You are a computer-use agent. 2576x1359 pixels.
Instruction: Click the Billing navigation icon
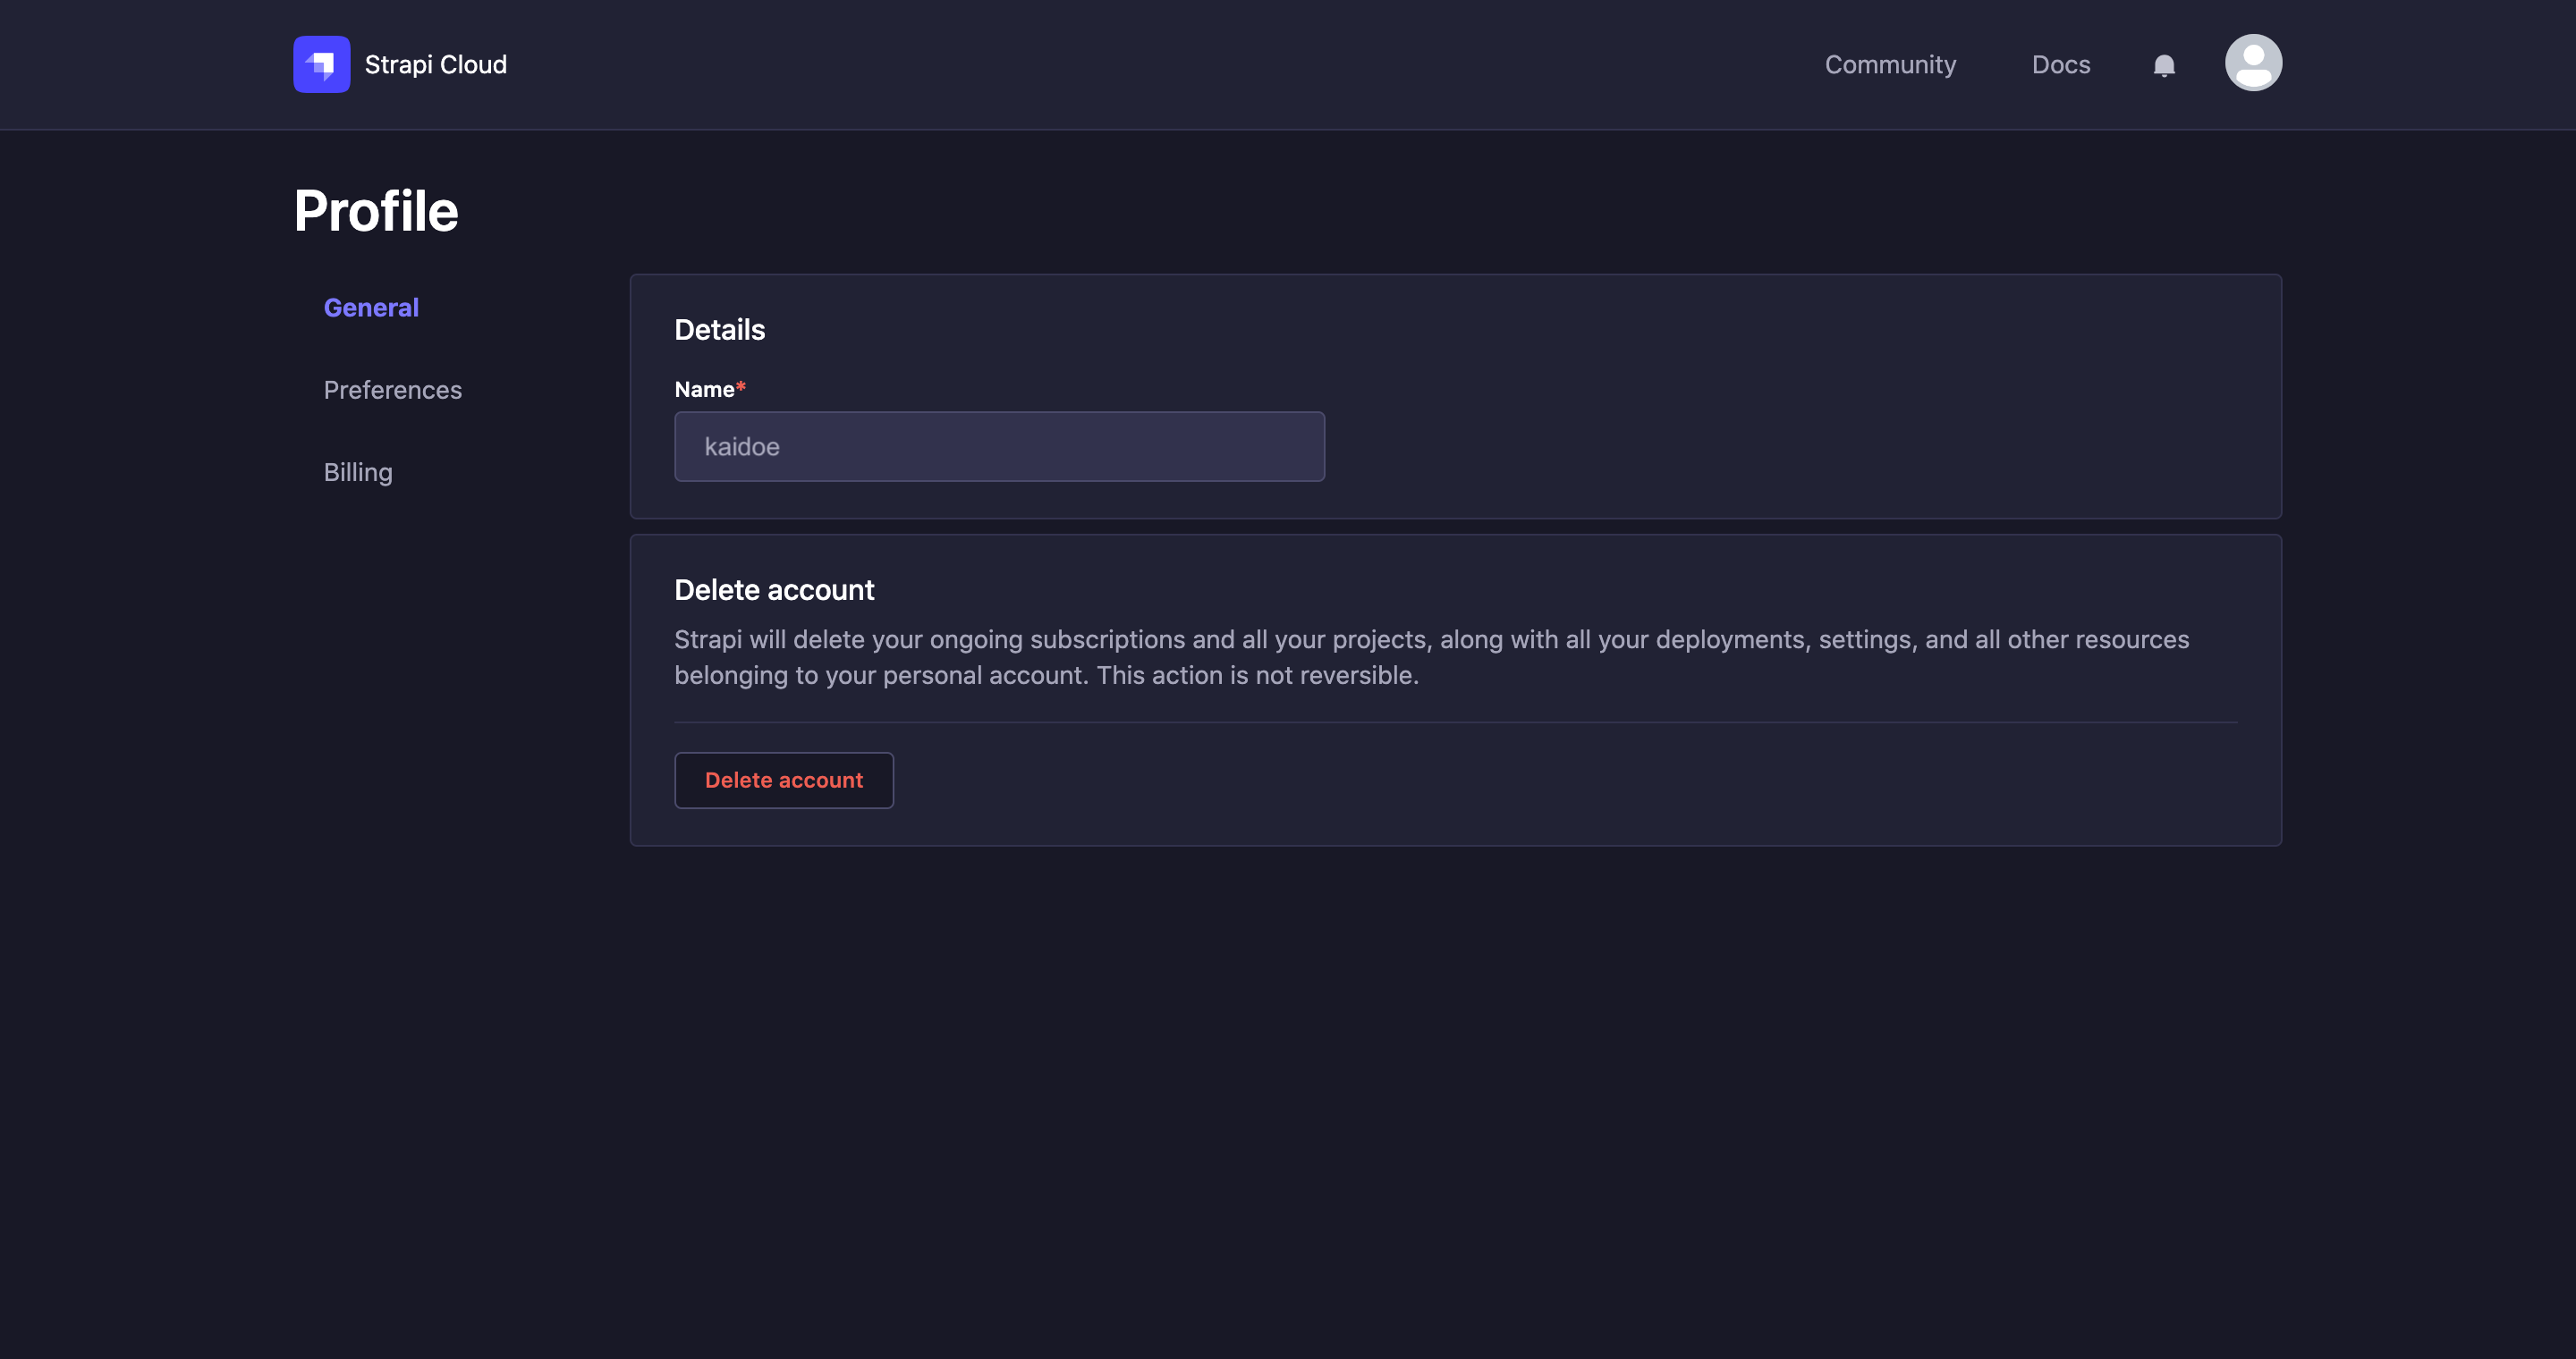coord(358,472)
